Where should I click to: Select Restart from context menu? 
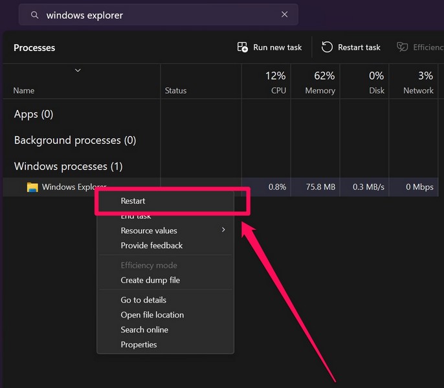pyautogui.click(x=133, y=201)
